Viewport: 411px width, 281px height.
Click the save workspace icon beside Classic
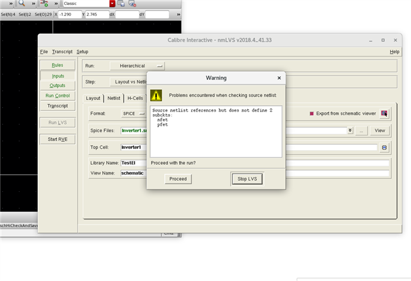click(x=121, y=4)
